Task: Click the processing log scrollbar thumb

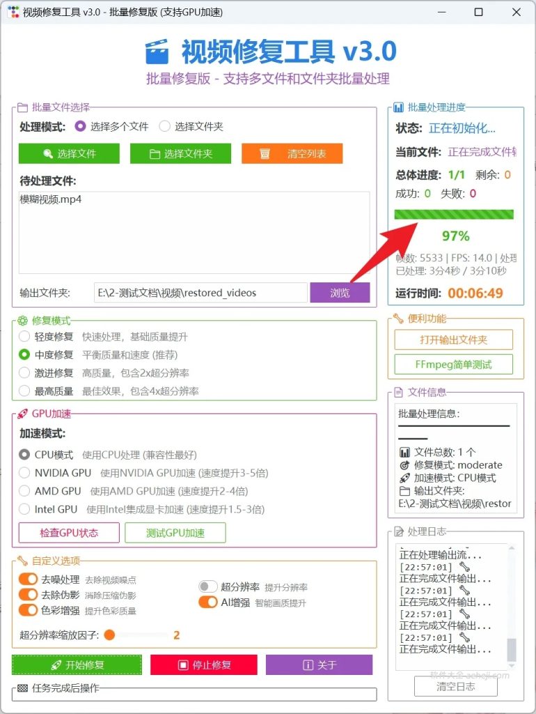Action: point(512,649)
